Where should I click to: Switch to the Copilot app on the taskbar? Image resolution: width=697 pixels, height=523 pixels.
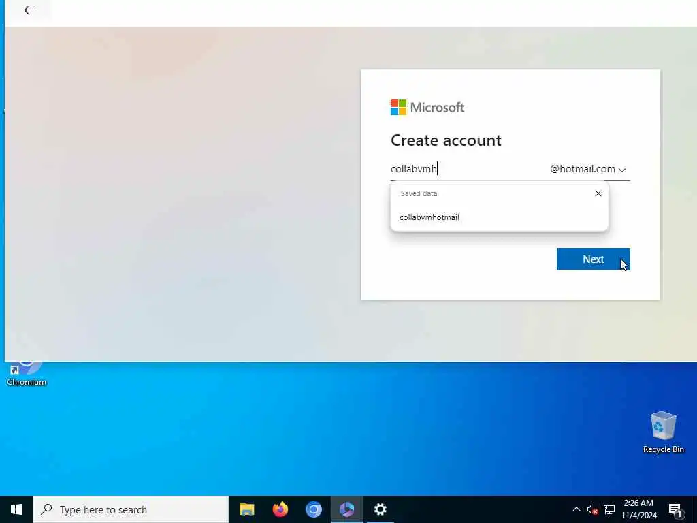tap(346, 509)
